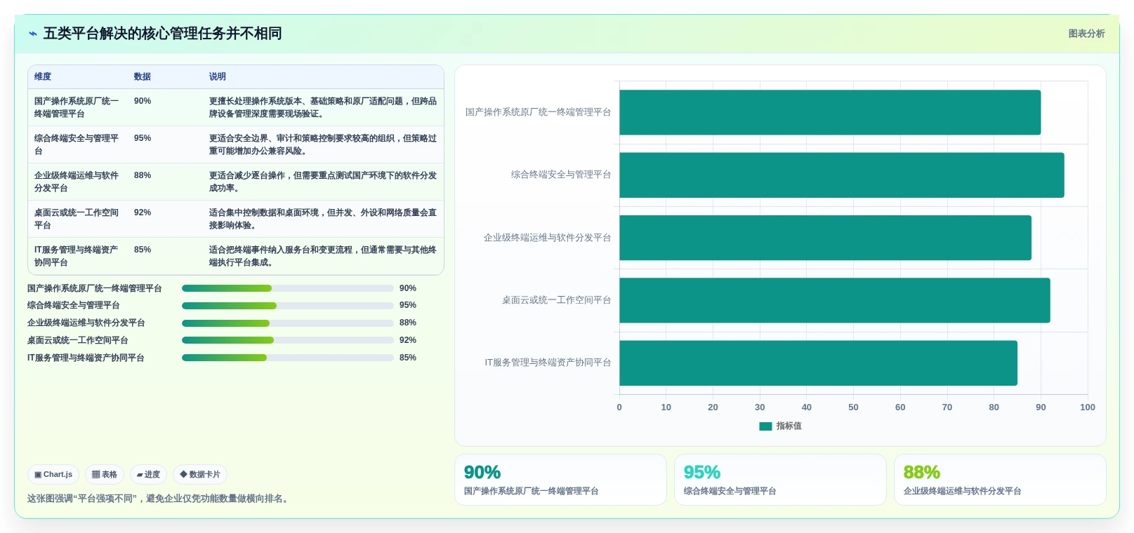Click description starting 更适合减少逐台操作
The width and height of the screenshot is (1134, 533).
[x=323, y=182]
